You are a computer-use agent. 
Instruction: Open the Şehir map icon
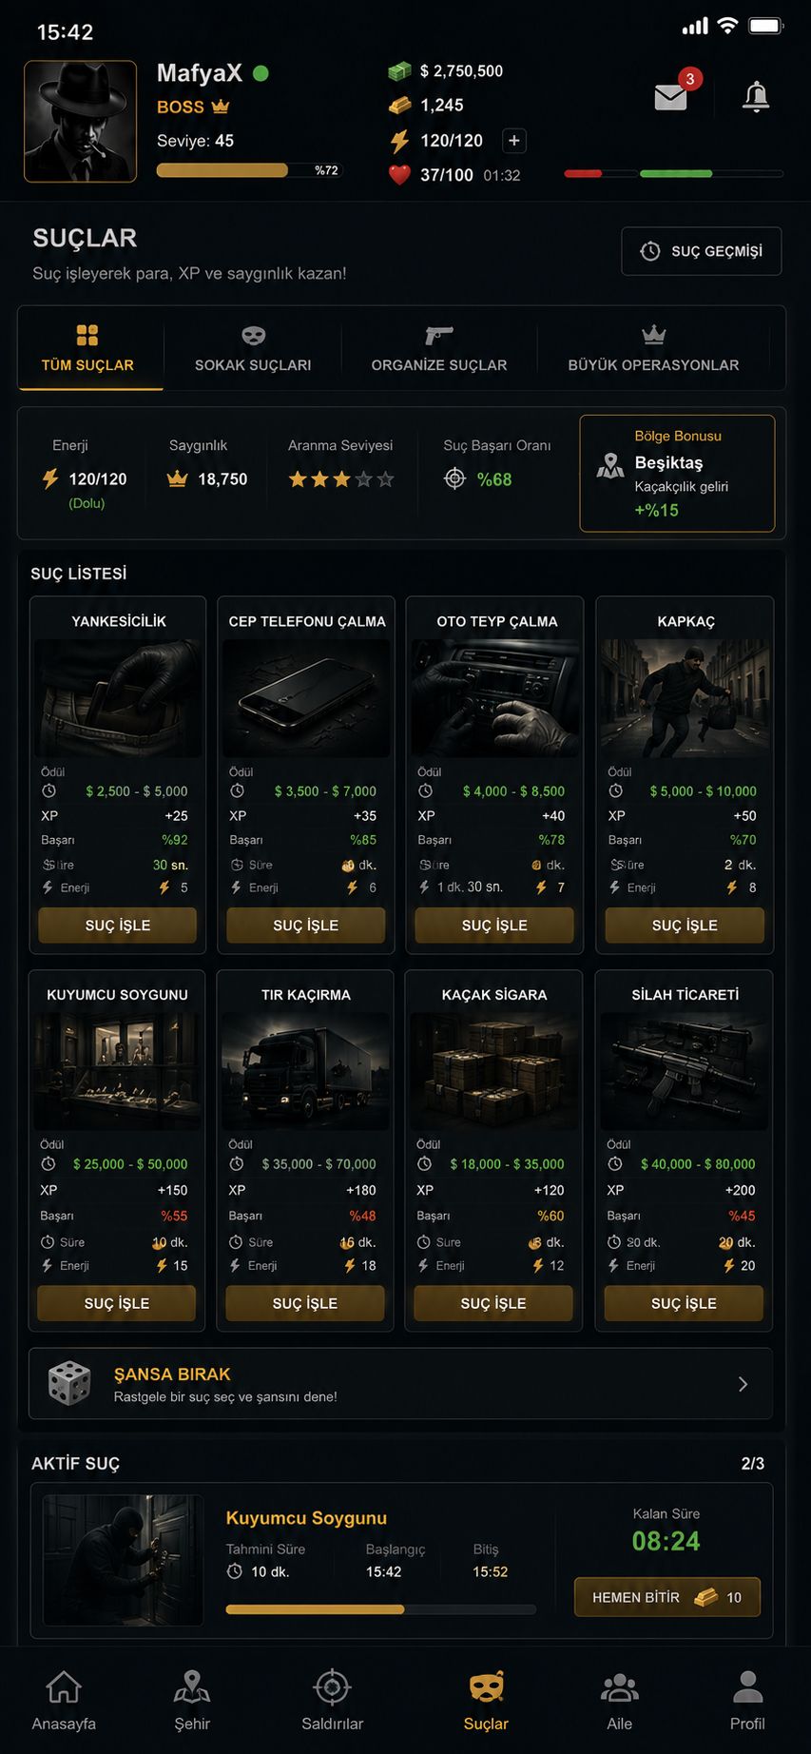(x=192, y=1687)
